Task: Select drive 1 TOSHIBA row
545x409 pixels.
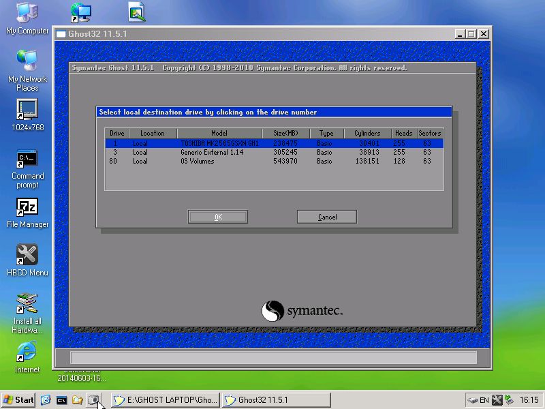Action: (275, 143)
